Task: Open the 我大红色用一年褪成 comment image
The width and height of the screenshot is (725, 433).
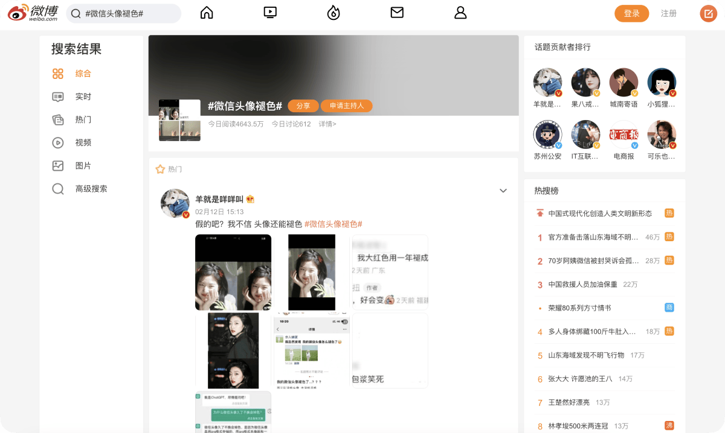Action: 390,273
